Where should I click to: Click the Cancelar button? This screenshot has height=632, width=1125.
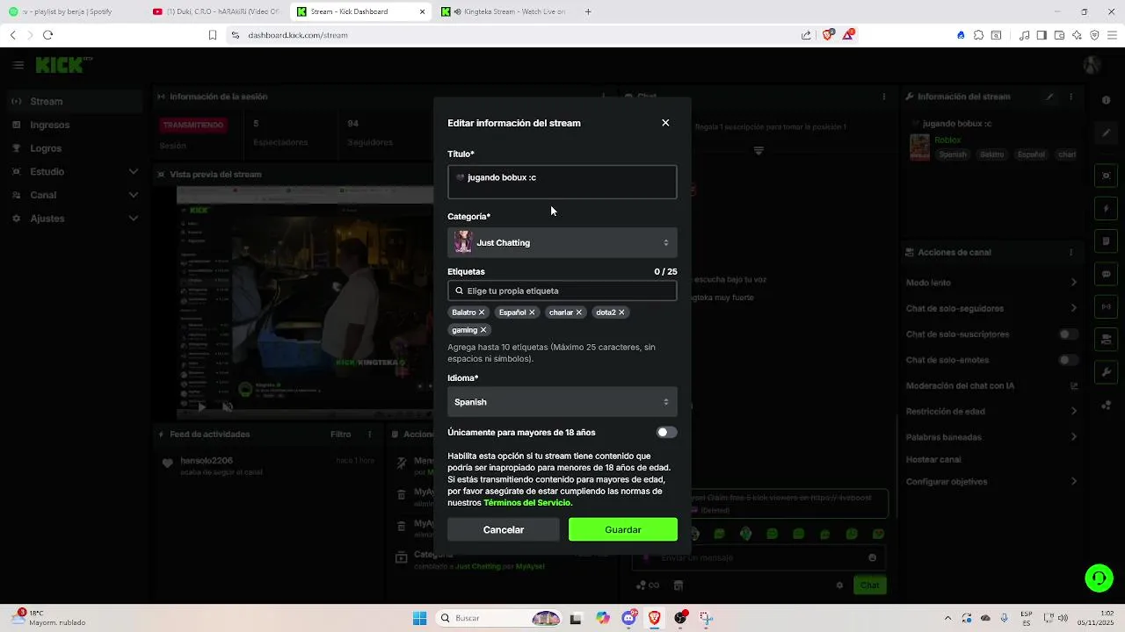pos(504,529)
